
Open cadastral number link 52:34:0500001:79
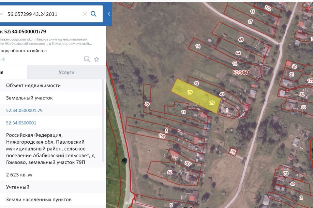pyautogui.click(x=24, y=110)
